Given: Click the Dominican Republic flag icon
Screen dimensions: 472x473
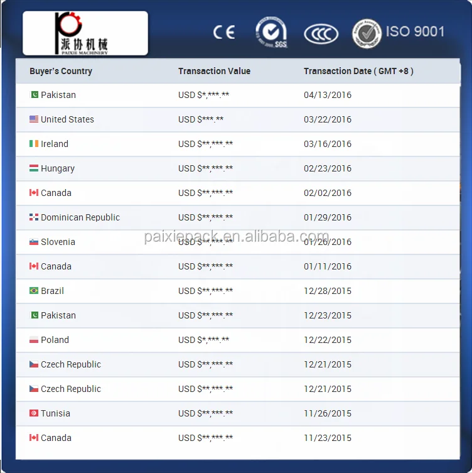Looking at the screenshot, I should click(x=34, y=217).
